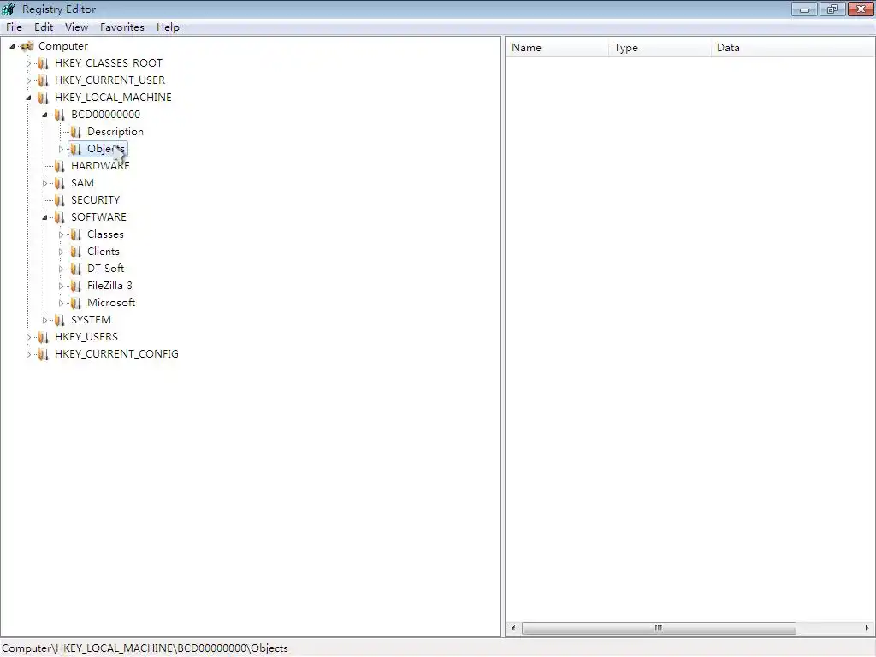This screenshot has width=876, height=657.
Task: Click the SAM folder icon
Action: point(59,183)
